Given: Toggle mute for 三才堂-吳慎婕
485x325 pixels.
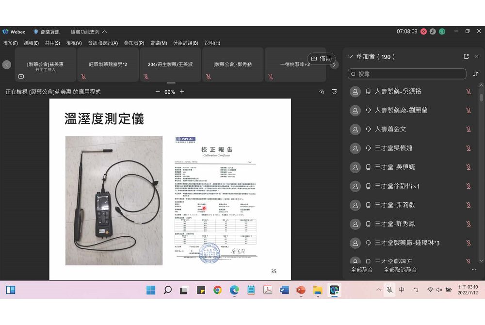Looking at the screenshot, I should (469, 167).
